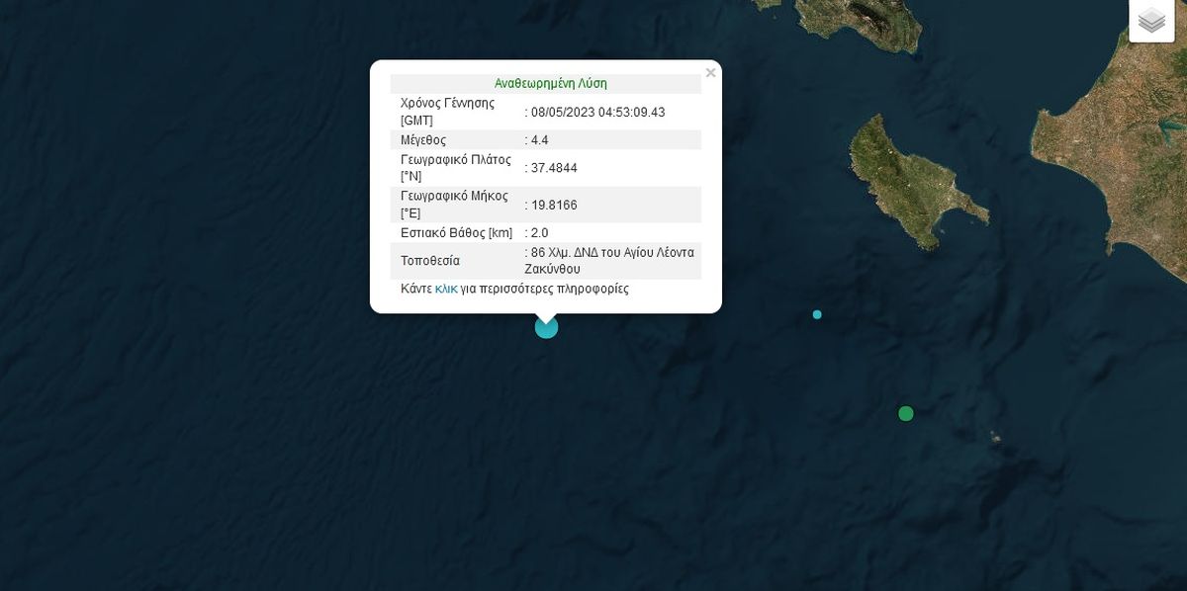
Task: Click the small islets below the green marker
Action: (x=994, y=438)
